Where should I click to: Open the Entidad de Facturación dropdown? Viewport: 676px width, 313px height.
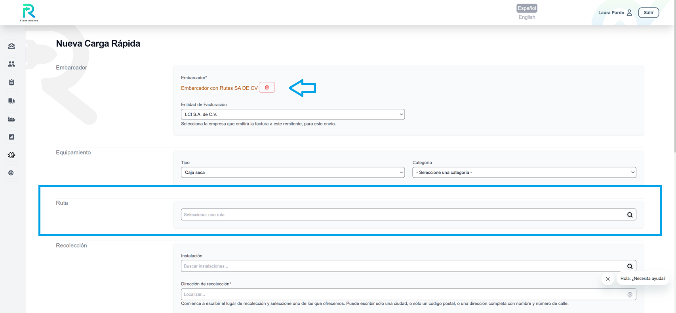[293, 114]
